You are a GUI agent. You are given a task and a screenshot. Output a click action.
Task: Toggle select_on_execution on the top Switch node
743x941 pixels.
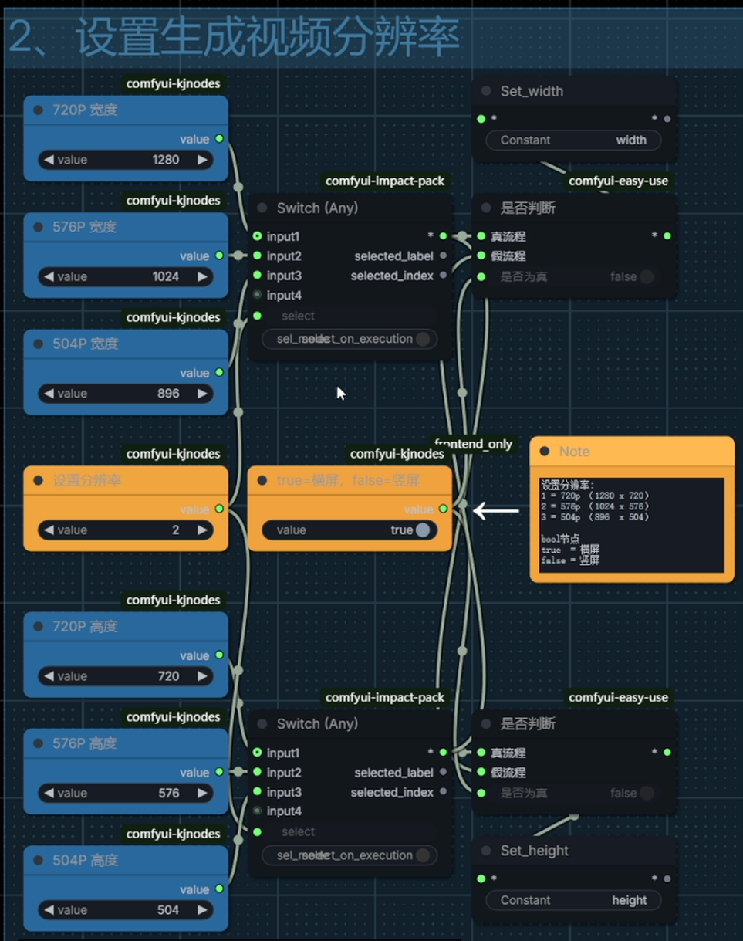[x=422, y=339]
